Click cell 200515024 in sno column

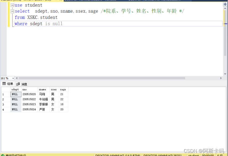click(29, 109)
